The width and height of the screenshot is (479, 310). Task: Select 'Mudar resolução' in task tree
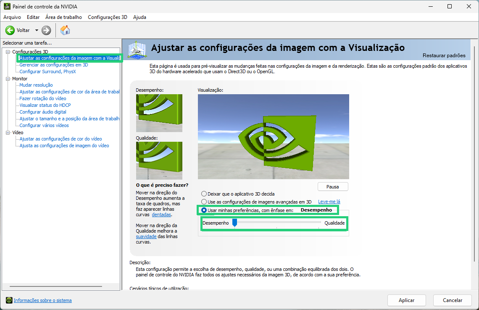point(36,85)
